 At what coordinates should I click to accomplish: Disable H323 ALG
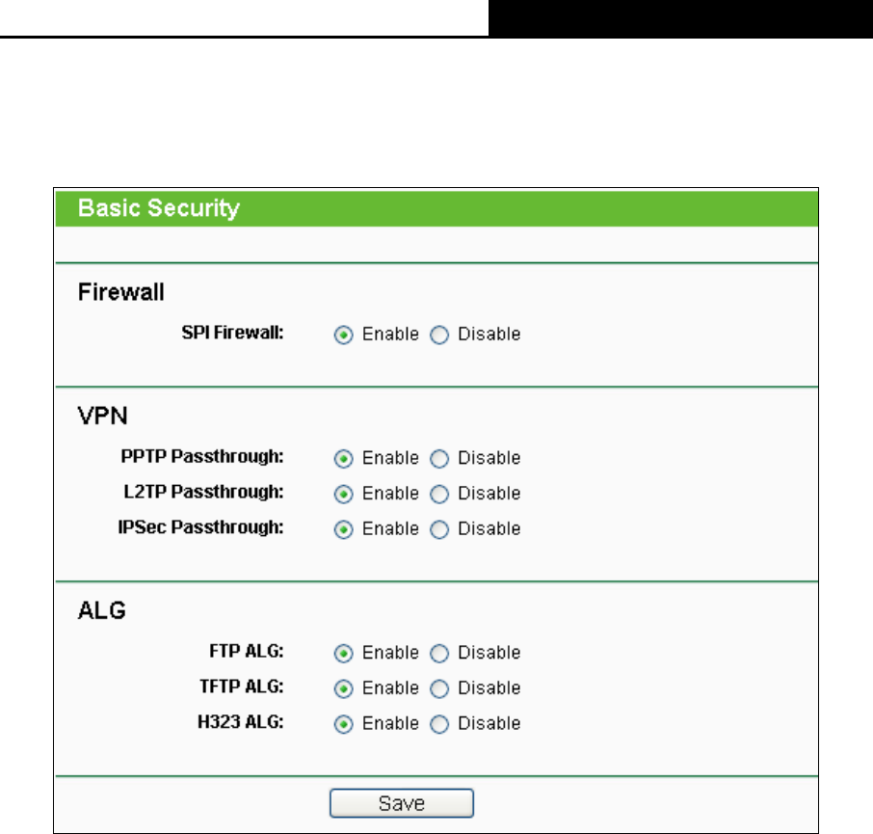pos(439,724)
